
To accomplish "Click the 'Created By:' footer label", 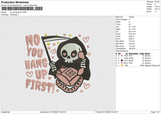I will (x=6, y=112).
